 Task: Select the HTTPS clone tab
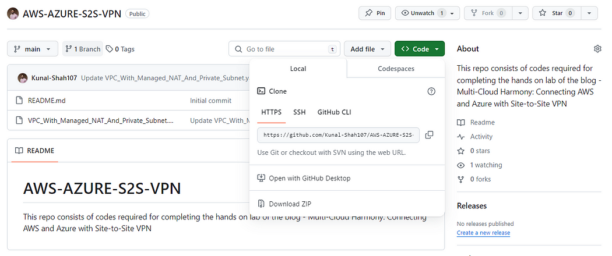coord(271,112)
